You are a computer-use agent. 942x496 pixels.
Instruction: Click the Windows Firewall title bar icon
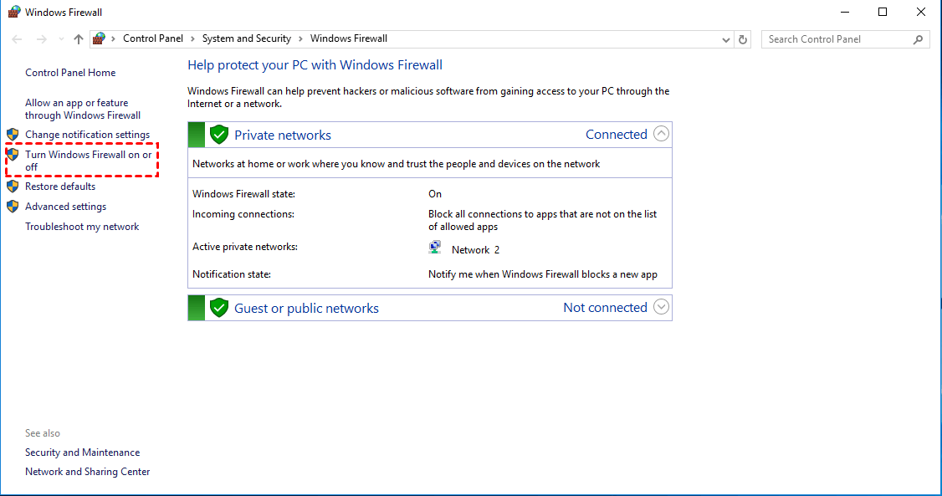pos(14,12)
